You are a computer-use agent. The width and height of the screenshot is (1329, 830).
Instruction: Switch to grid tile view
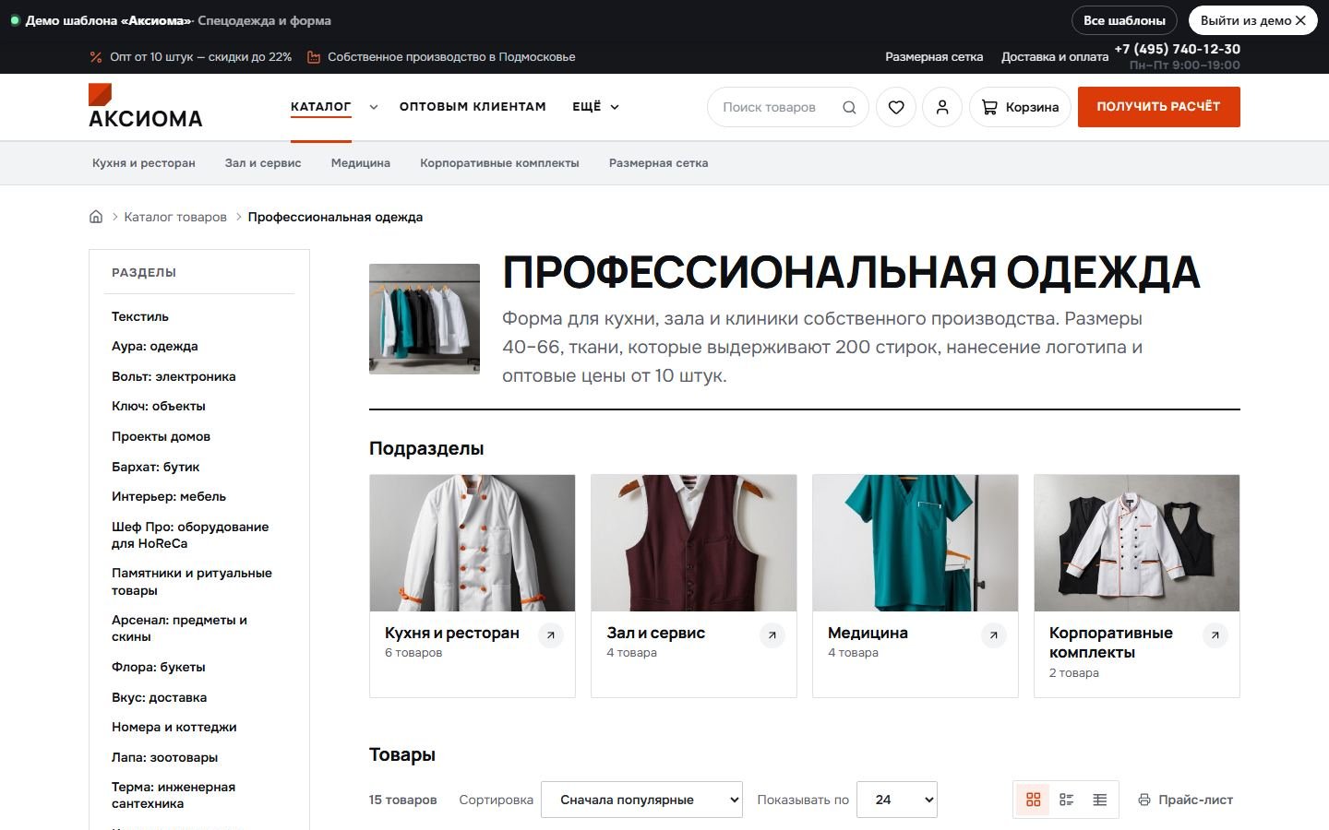coord(1034,800)
